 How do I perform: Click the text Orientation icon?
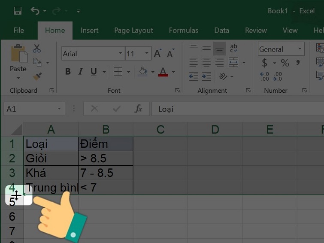[x=224, y=76]
